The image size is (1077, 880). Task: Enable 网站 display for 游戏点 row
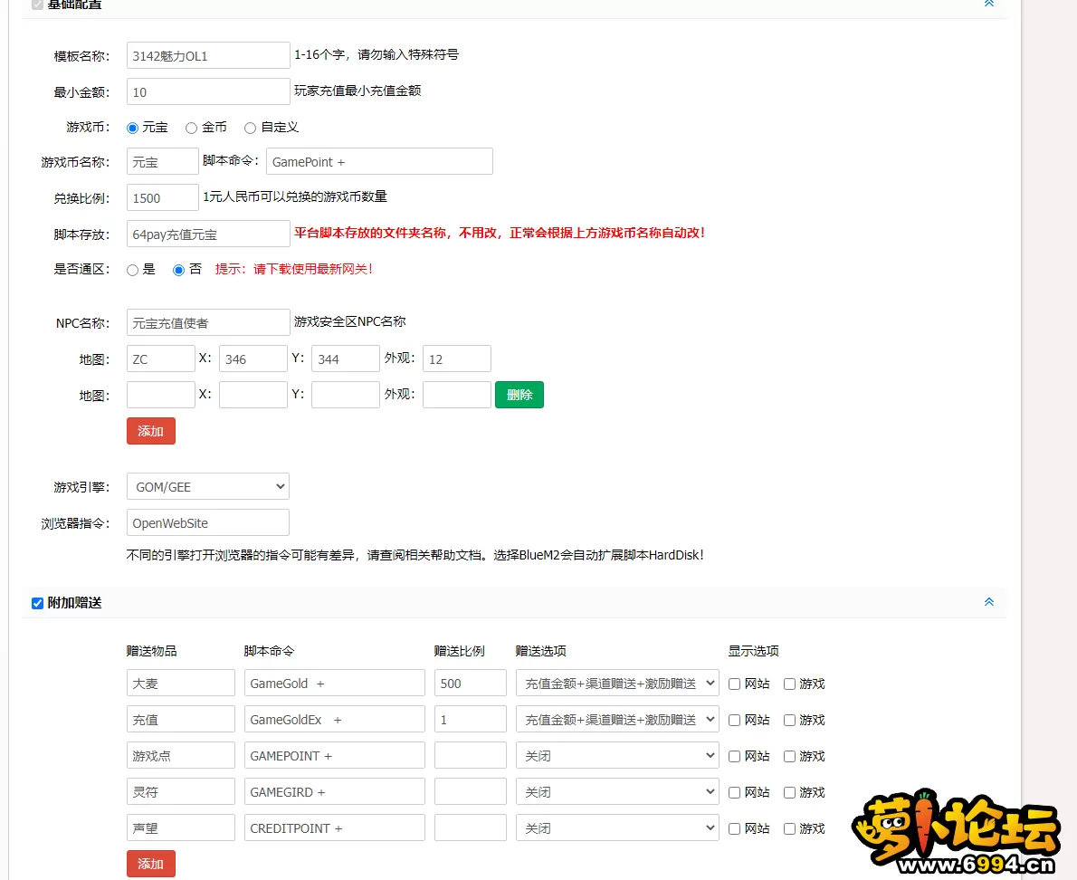(734, 756)
